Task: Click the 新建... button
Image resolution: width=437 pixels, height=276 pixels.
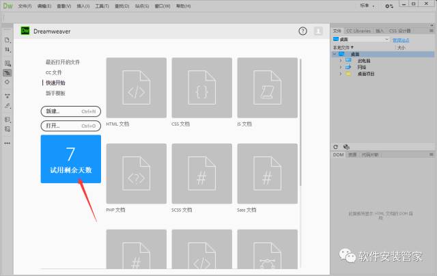Action: tap(70, 111)
